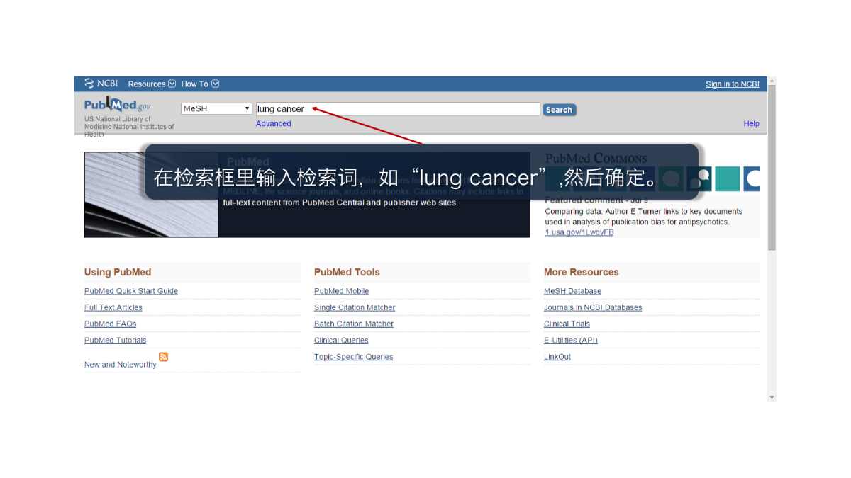Click the PubMed.gov logo

(118, 105)
